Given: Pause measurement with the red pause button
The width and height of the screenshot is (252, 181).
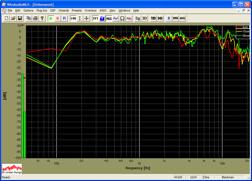Looking at the screenshot, I should (x=57, y=18).
